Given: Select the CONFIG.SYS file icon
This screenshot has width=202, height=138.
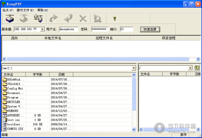Looking at the screenshot, I should click(x=5, y=129).
